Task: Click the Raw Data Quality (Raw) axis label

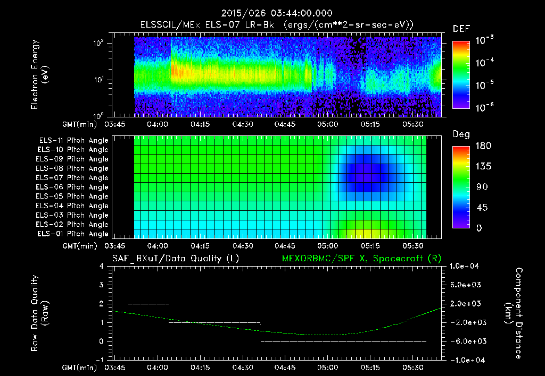Action: (39, 313)
